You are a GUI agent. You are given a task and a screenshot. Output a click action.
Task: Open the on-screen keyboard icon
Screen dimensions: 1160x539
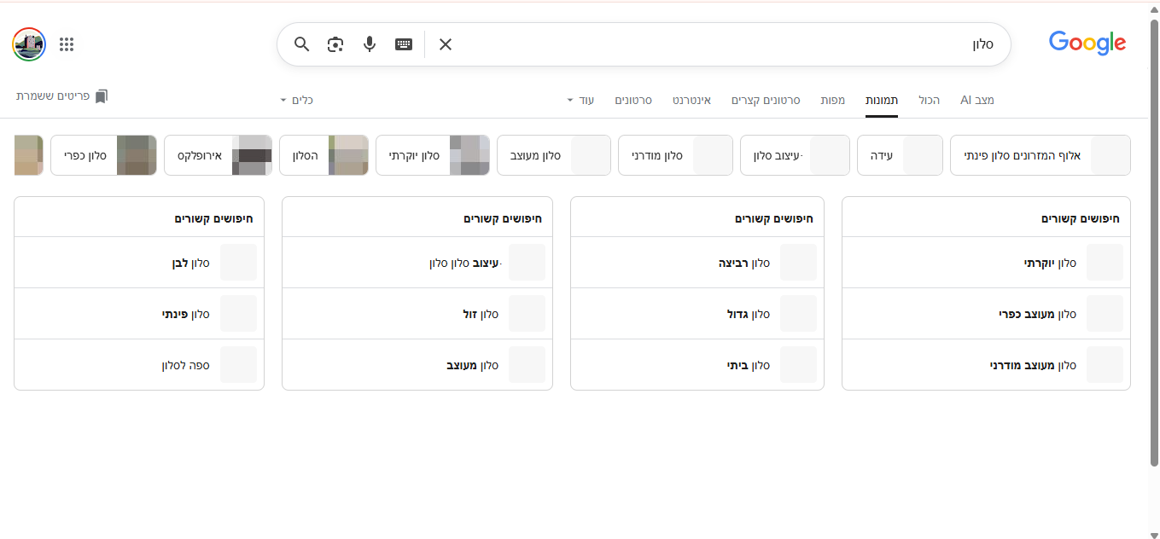point(403,43)
